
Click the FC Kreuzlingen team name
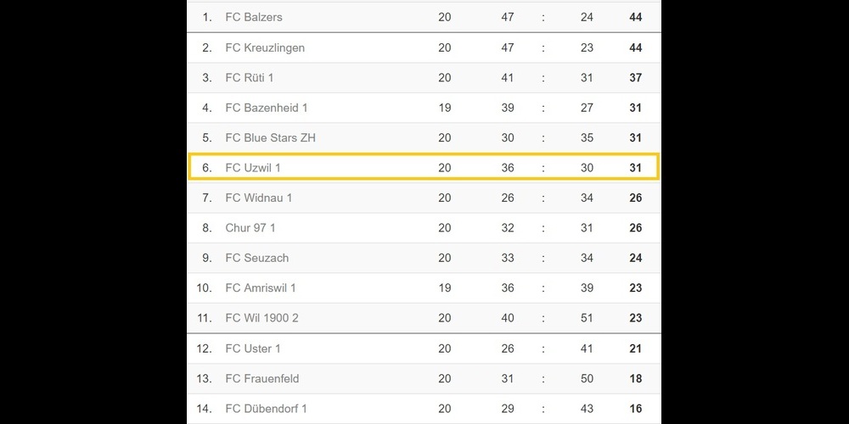click(x=265, y=47)
